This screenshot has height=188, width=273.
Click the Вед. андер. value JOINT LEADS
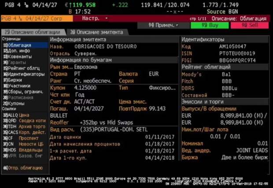(252, 150)
